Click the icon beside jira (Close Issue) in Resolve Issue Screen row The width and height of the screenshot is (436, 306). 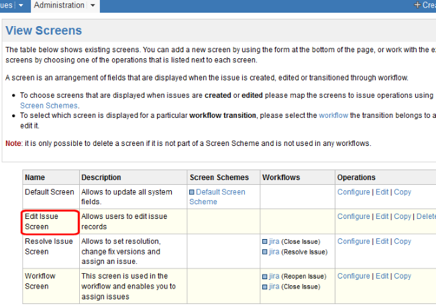click(265, 242)
